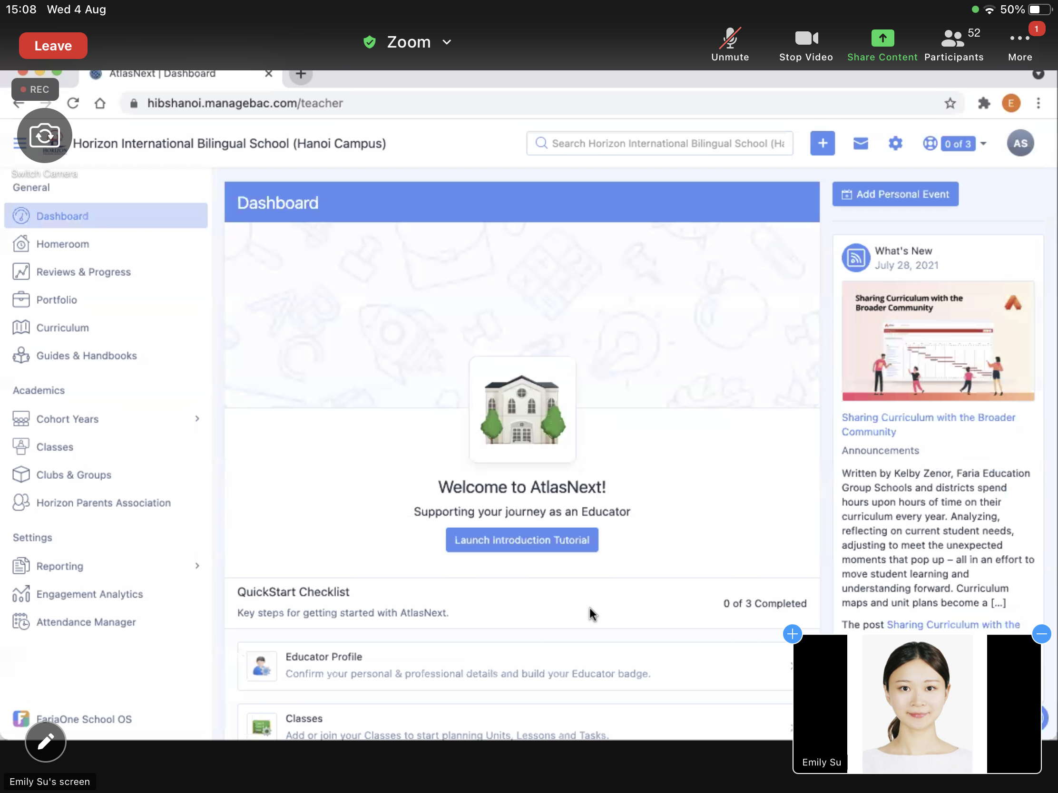Open Share Content
Screen dimensions: 1058x793
[882, 45]
